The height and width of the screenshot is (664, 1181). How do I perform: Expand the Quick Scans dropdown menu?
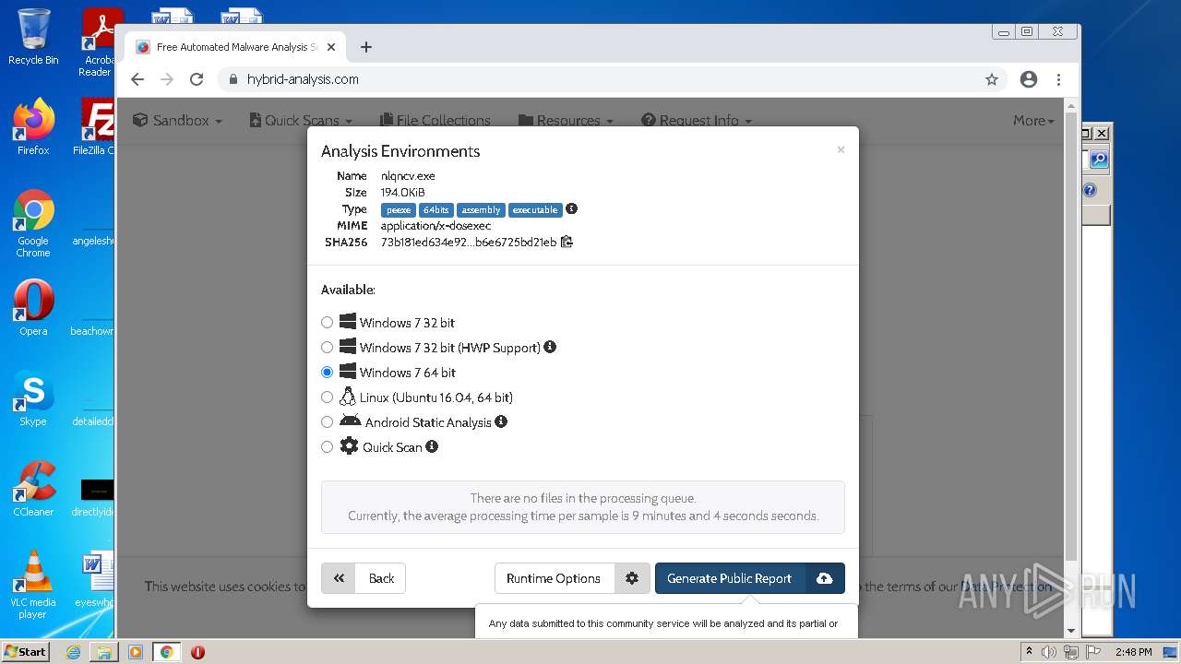301,121
